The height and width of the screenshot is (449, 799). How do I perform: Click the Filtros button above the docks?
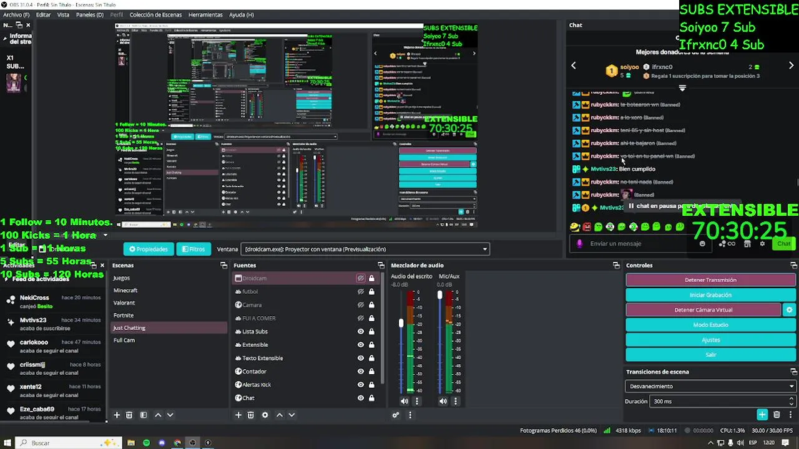point(193,249)
